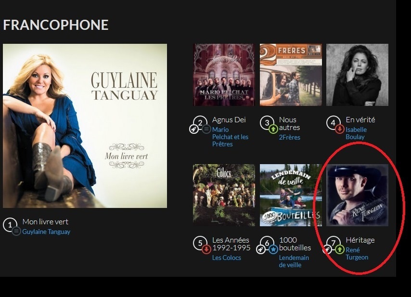Open the René Turgeon artist link
The image size is (411, 297).
(357, 254)
